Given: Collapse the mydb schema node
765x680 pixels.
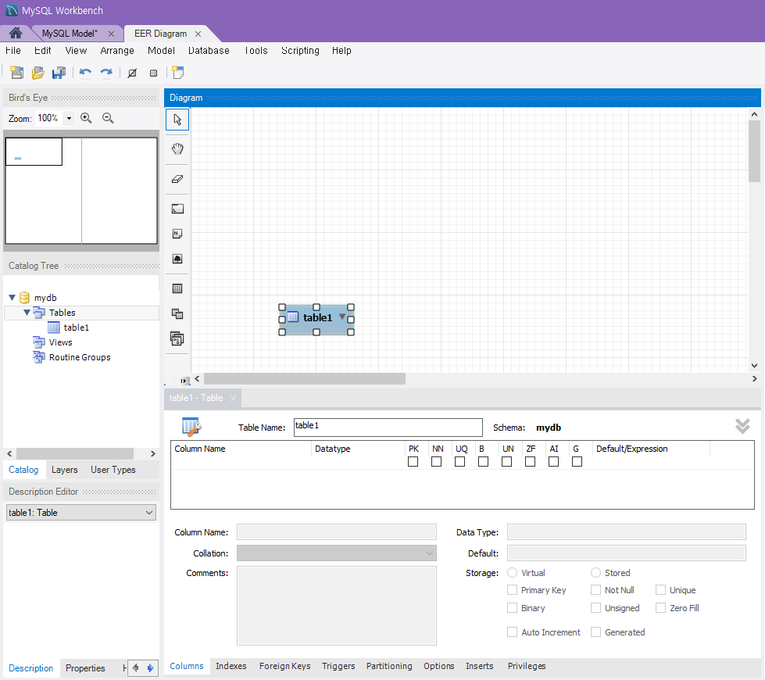Looking at the screenshot, I should 13,298.
